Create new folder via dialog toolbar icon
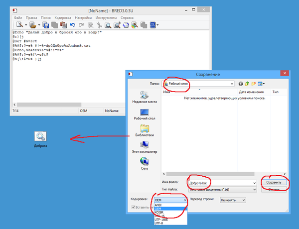This screenshot has height=229, width=299. 254,84
